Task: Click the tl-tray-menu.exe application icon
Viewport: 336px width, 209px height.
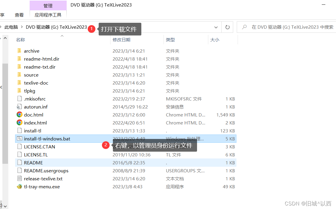Action: 20,187
